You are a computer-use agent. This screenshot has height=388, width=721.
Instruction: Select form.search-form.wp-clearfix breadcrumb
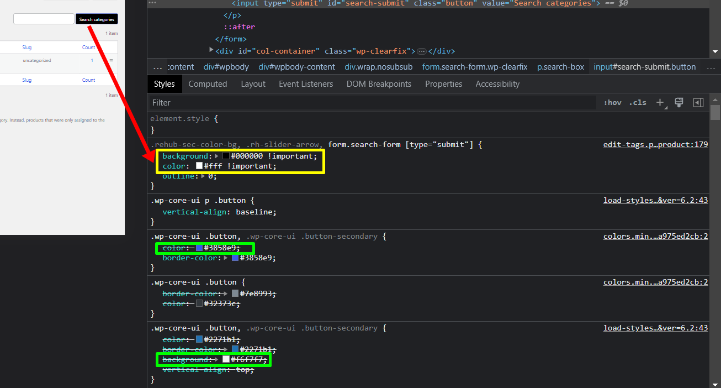point(475,67)
